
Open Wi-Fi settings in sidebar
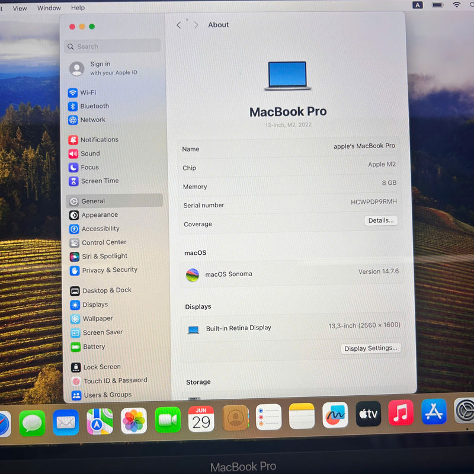click(x=88, y=92)
